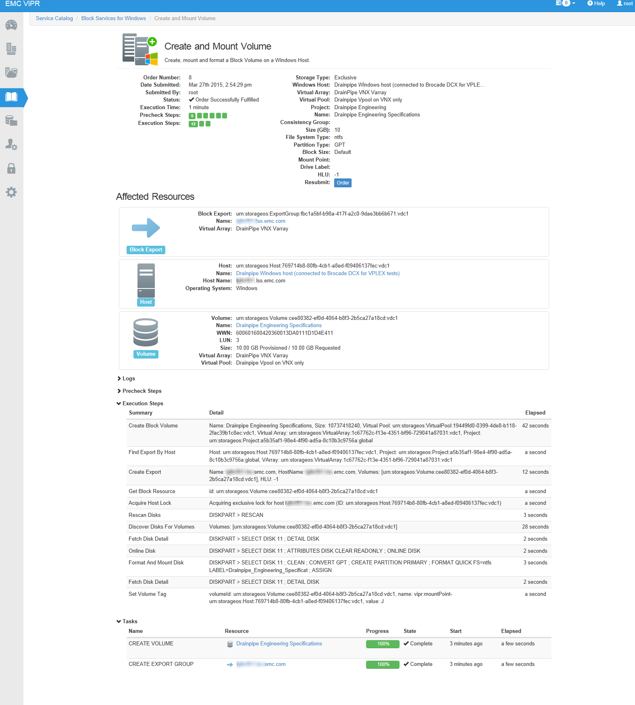Go to Service Catalog breadcrumb
Screen dimensions: 635x705
point(54,19)
